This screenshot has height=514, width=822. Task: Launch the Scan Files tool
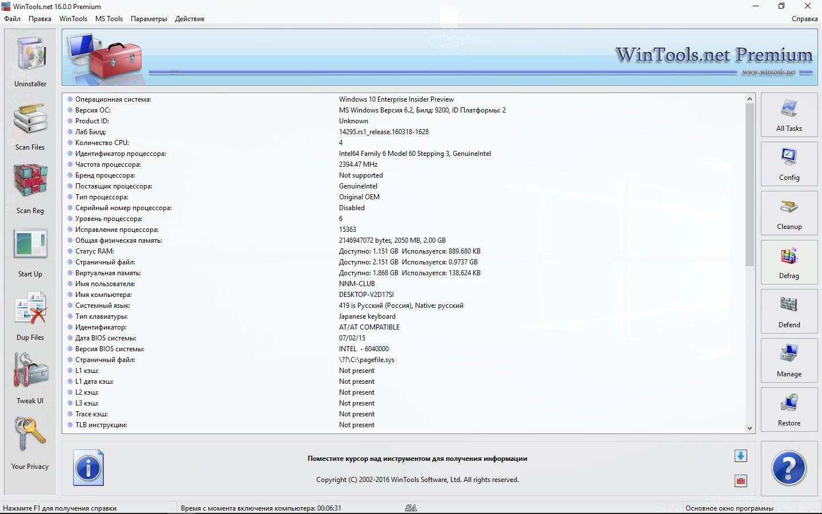click(x=30, y=126)
